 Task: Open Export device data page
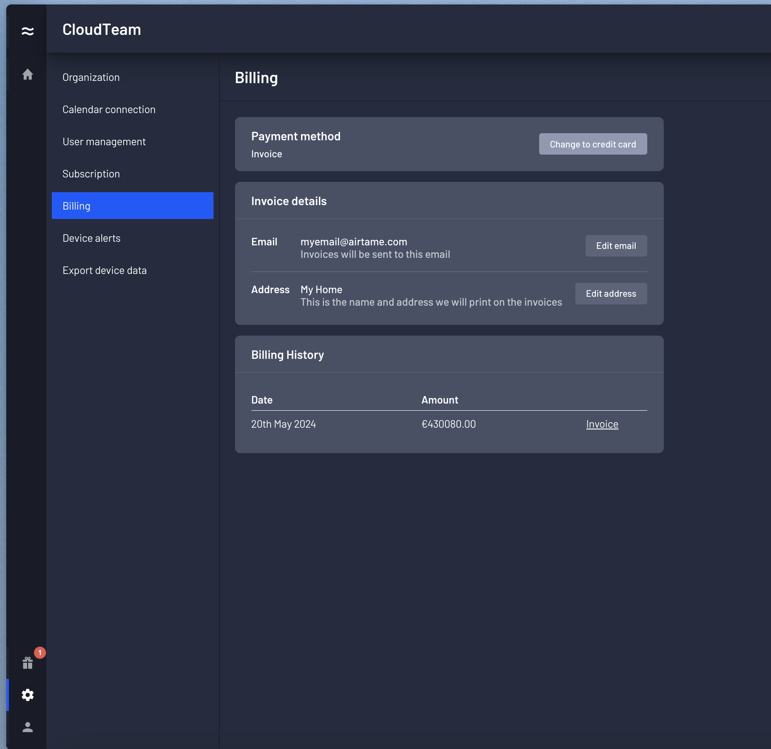[105, 270]
